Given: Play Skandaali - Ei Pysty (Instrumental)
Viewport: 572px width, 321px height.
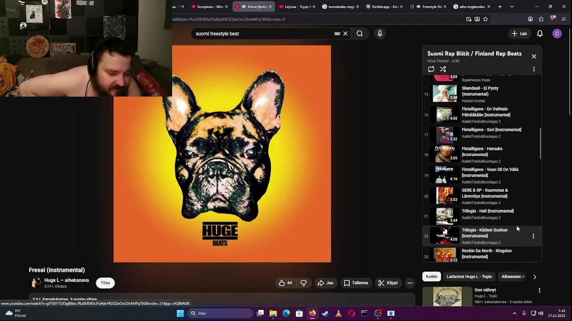Looking at the screenshot, I should point(483,94).
